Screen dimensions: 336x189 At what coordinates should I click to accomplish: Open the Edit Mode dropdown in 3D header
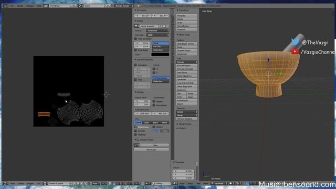point(219,183)
